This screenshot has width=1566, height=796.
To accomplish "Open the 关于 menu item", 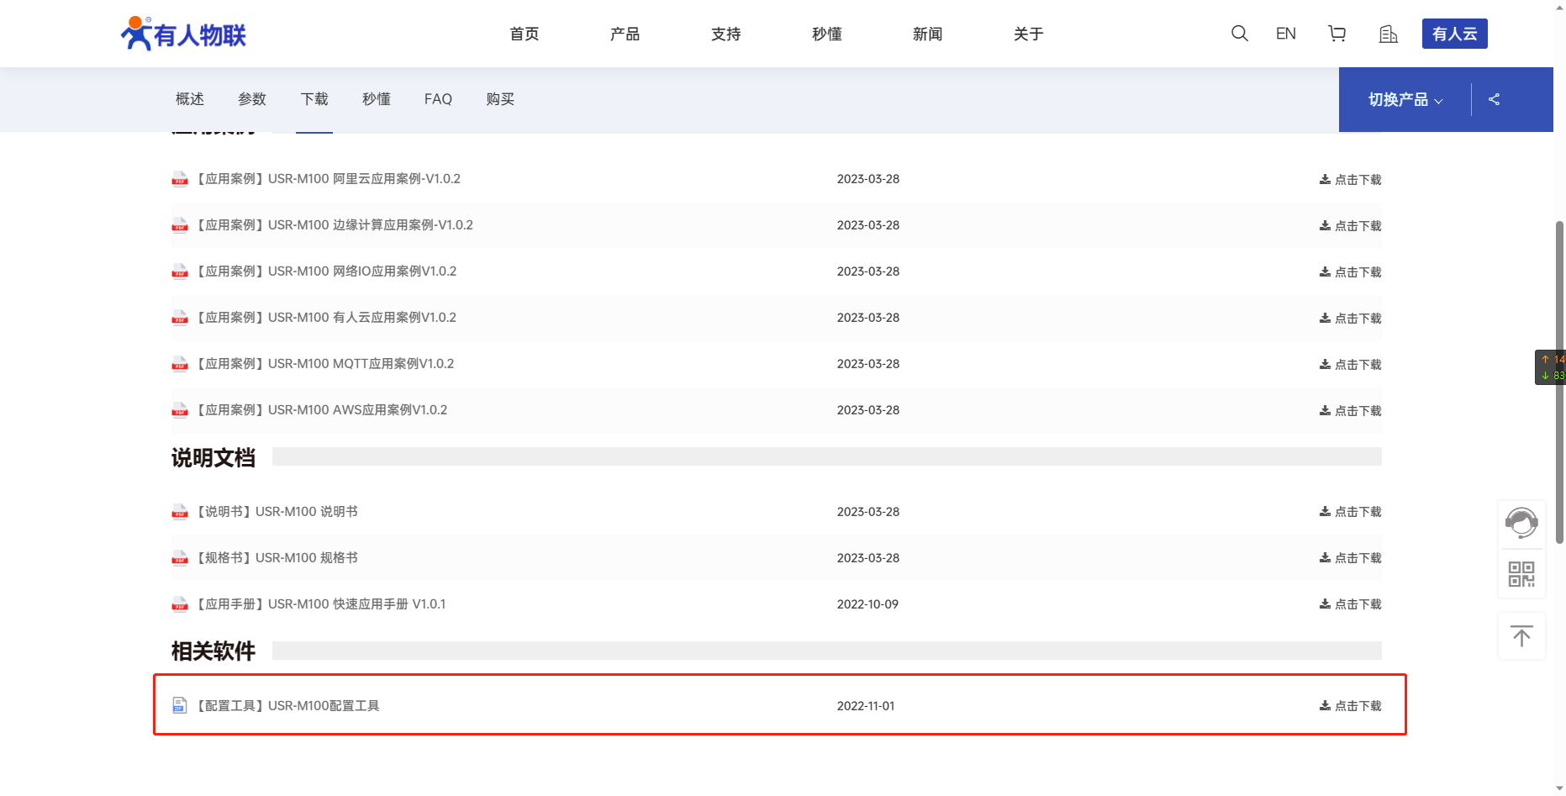I will 1029,34.
